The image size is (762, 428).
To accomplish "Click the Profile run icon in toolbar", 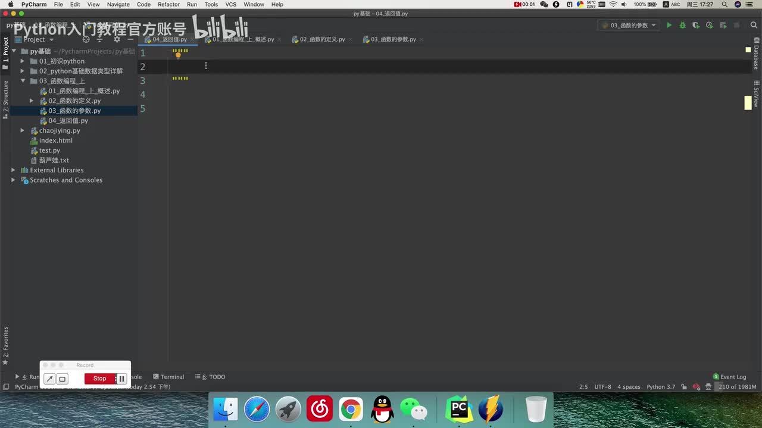I will coord(709,26).
